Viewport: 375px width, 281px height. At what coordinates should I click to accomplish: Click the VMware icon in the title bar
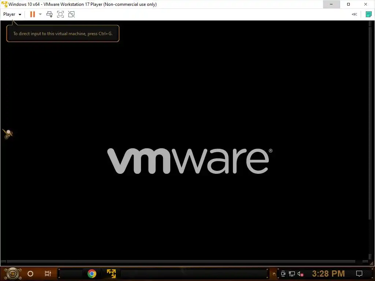tap(4, 4)
